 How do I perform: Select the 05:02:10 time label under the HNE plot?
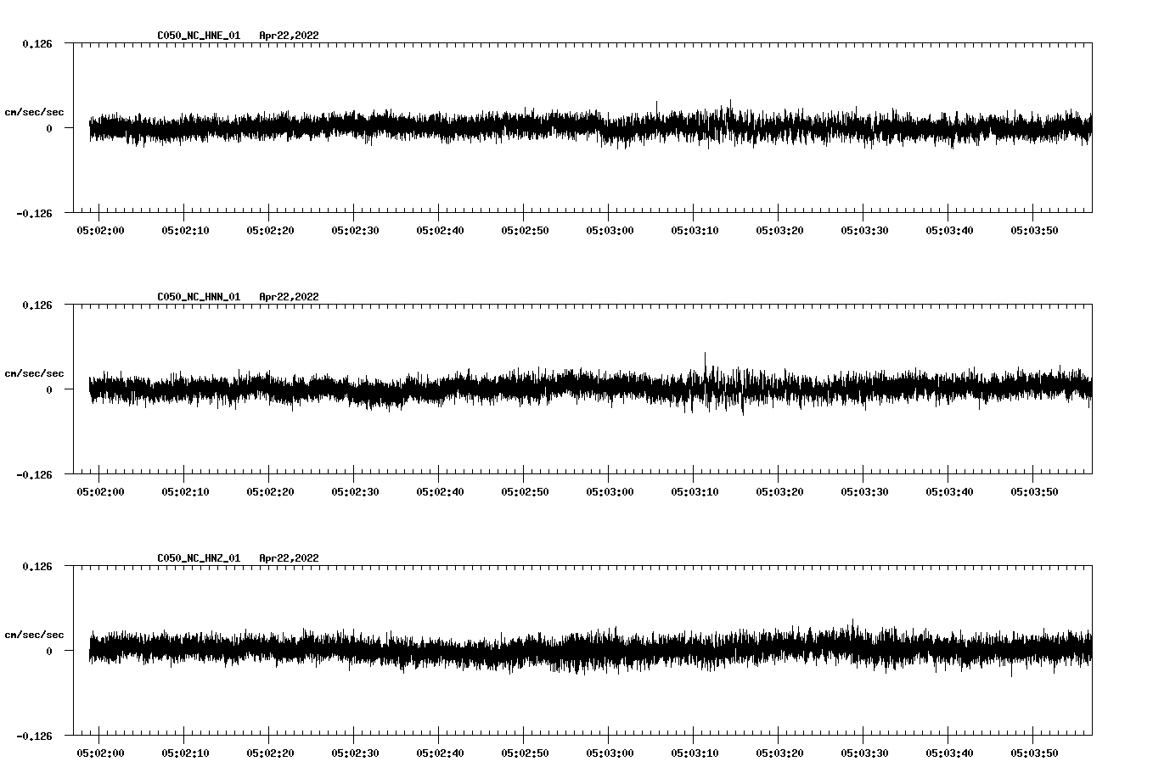point(185,230)
